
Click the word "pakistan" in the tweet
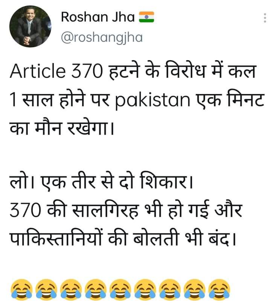tap(153, 100)
